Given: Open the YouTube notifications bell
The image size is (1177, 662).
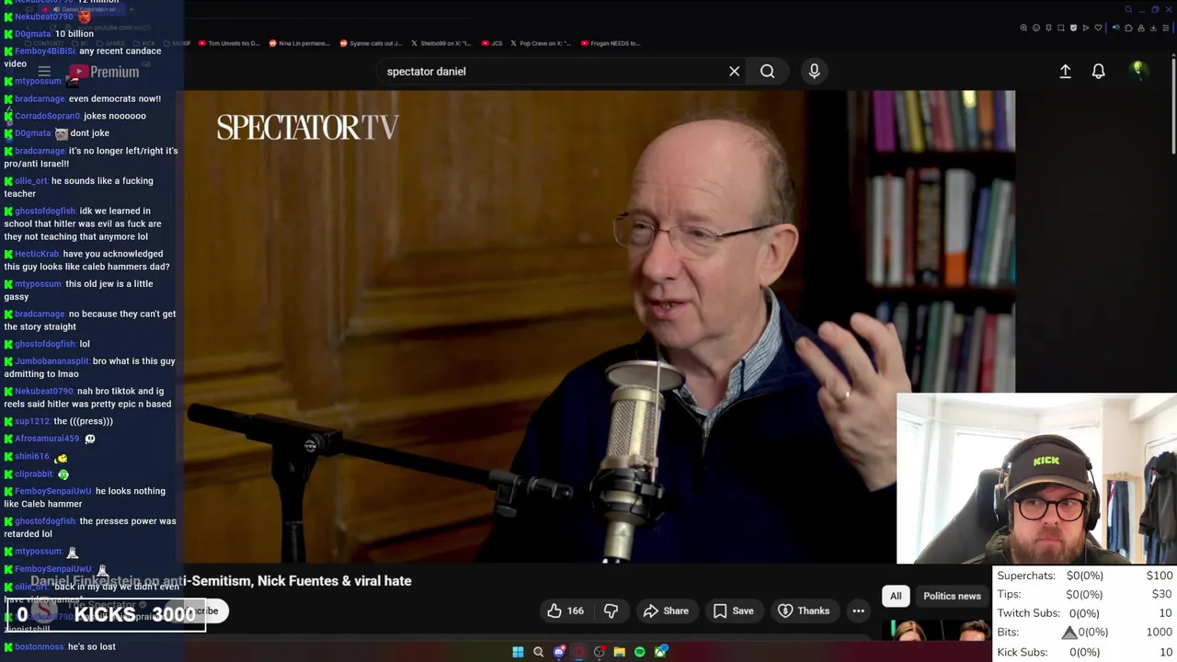Looking at the screenshot, I should (1098, 71).
